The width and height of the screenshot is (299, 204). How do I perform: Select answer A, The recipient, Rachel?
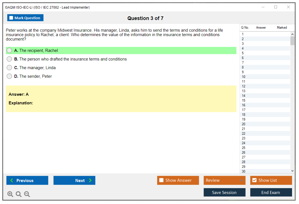click(x=9, y=51)
